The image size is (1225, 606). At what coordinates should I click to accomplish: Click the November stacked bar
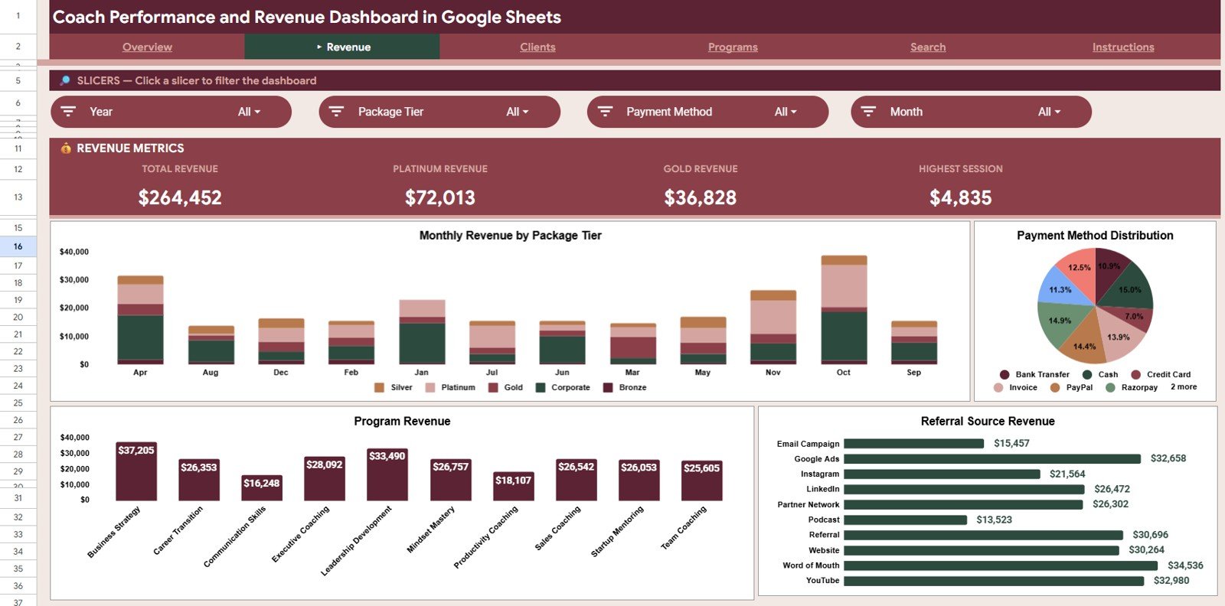tap(773, 327)
